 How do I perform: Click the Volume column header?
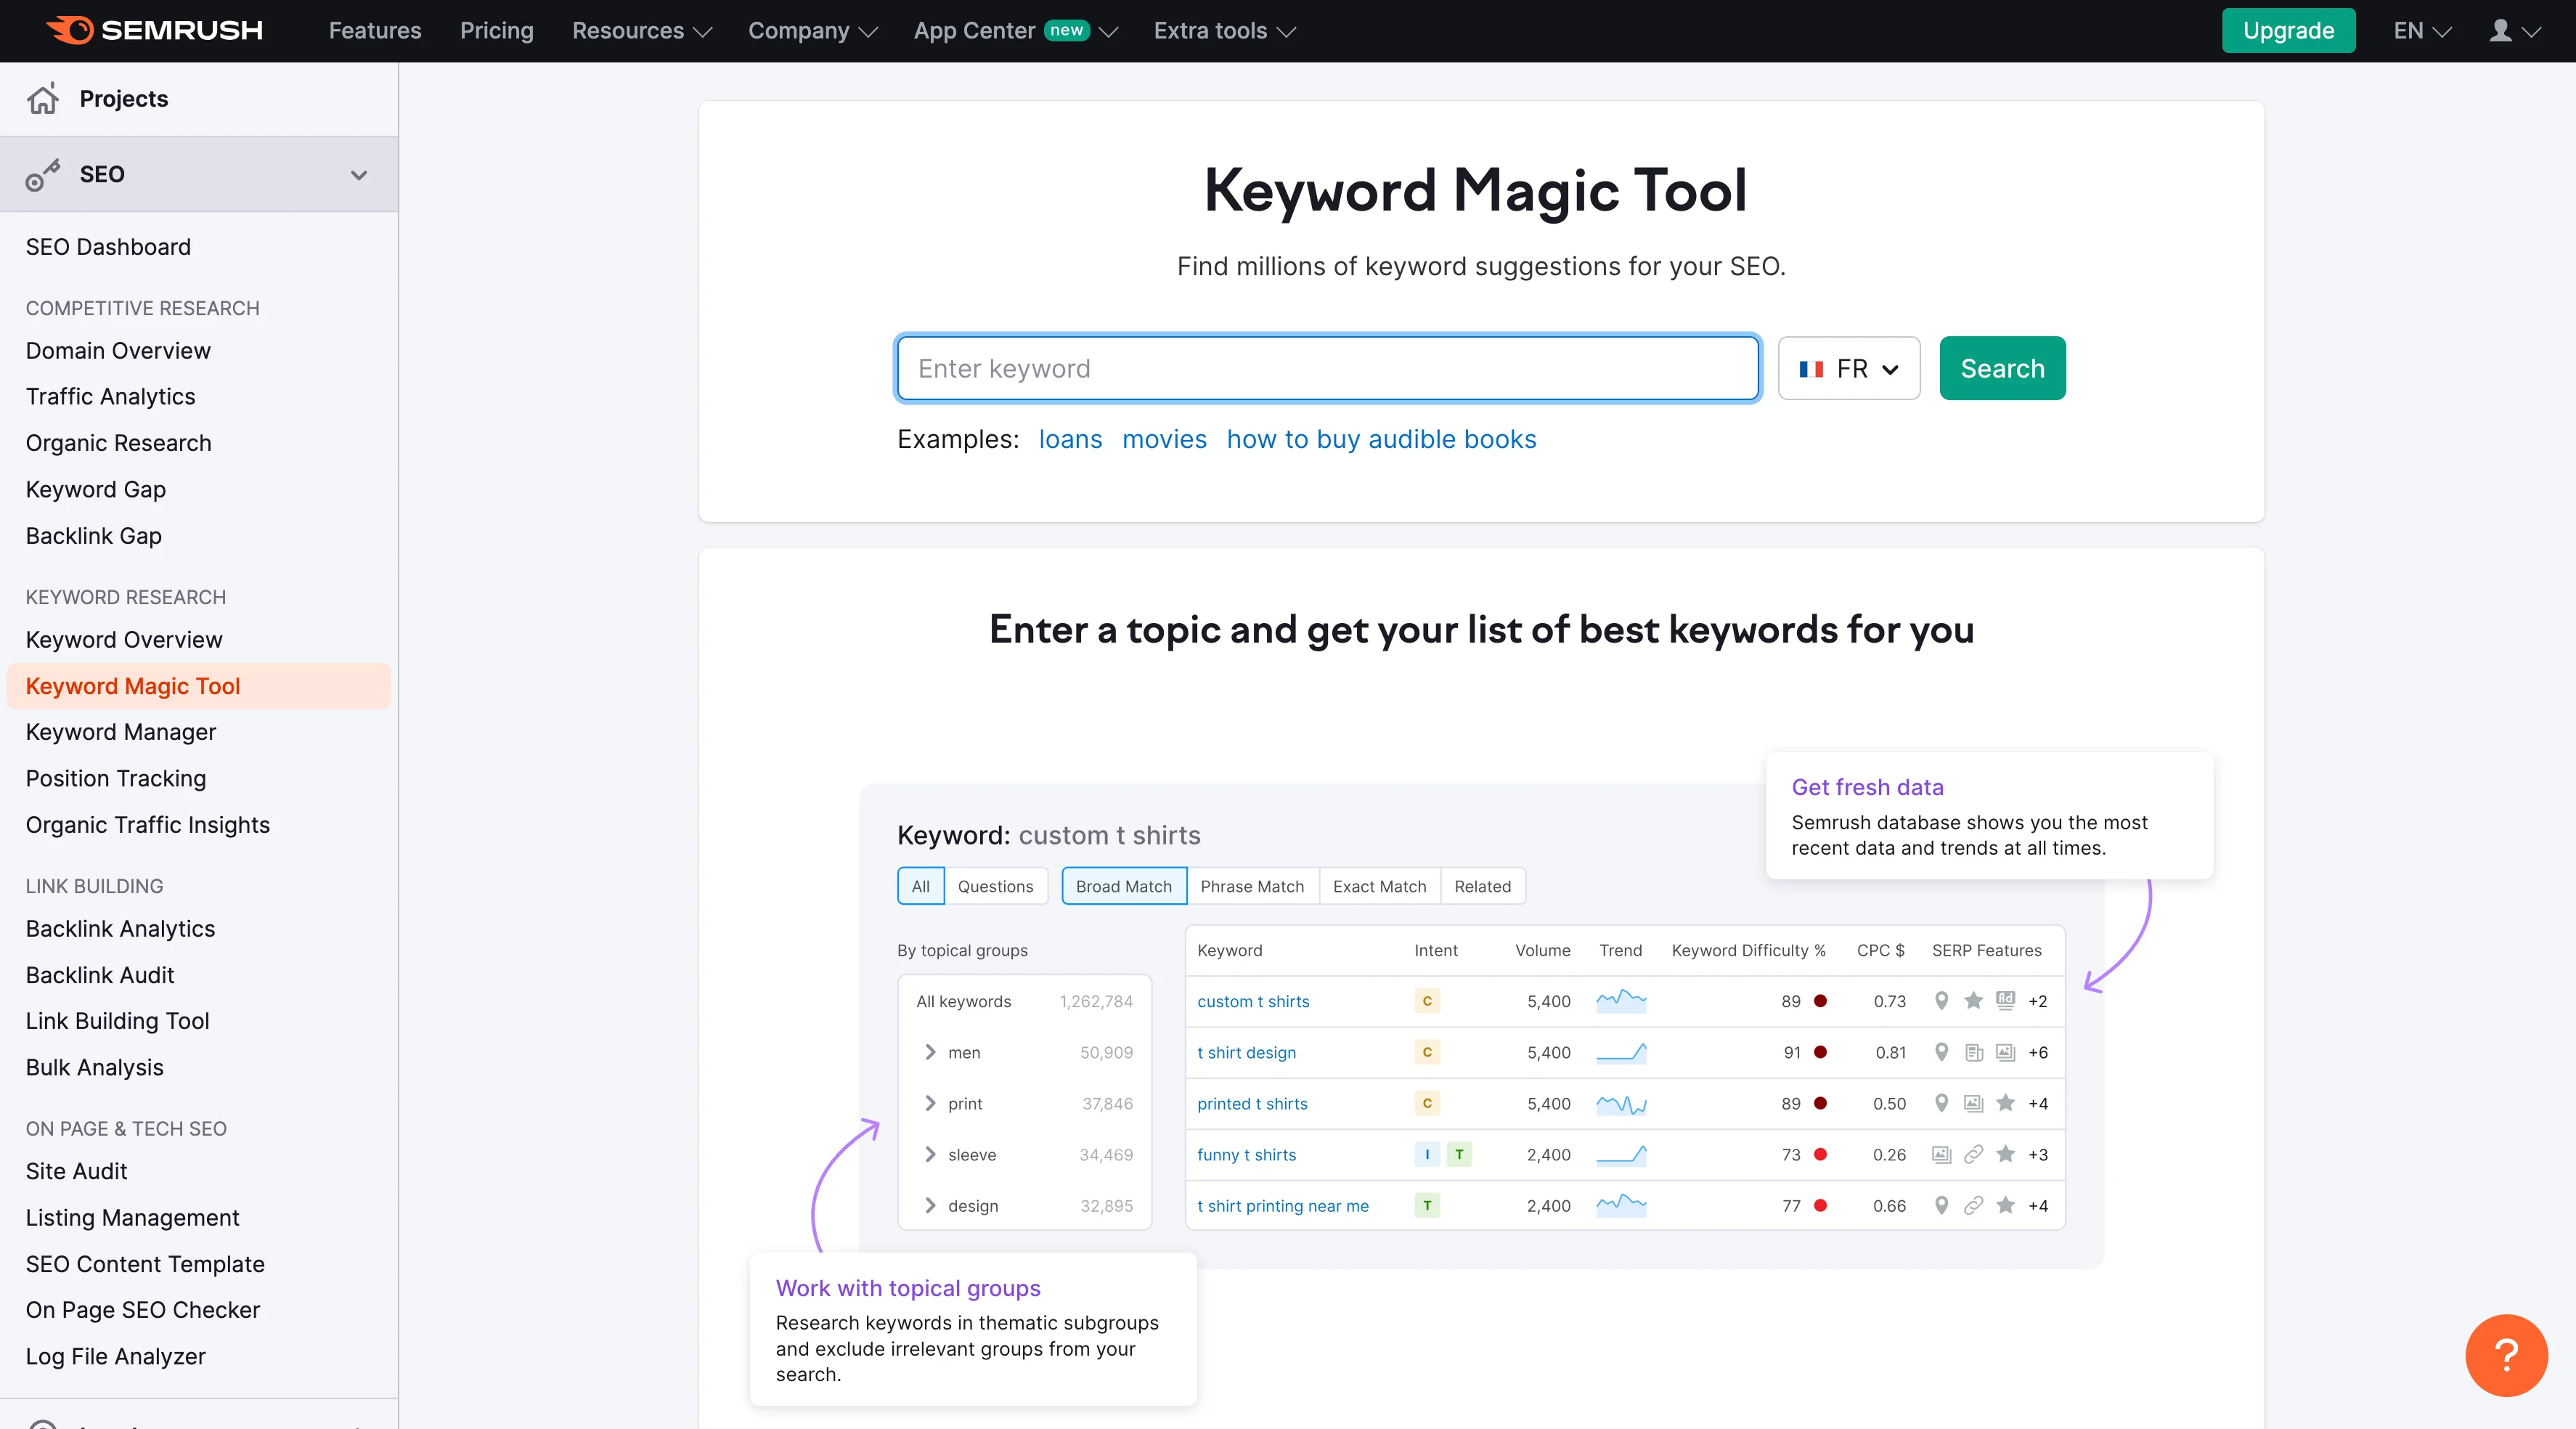coord(1542,950)
